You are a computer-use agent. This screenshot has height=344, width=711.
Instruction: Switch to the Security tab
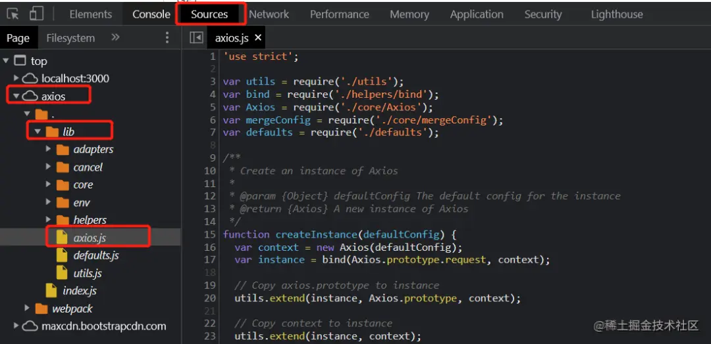(542, 14)
